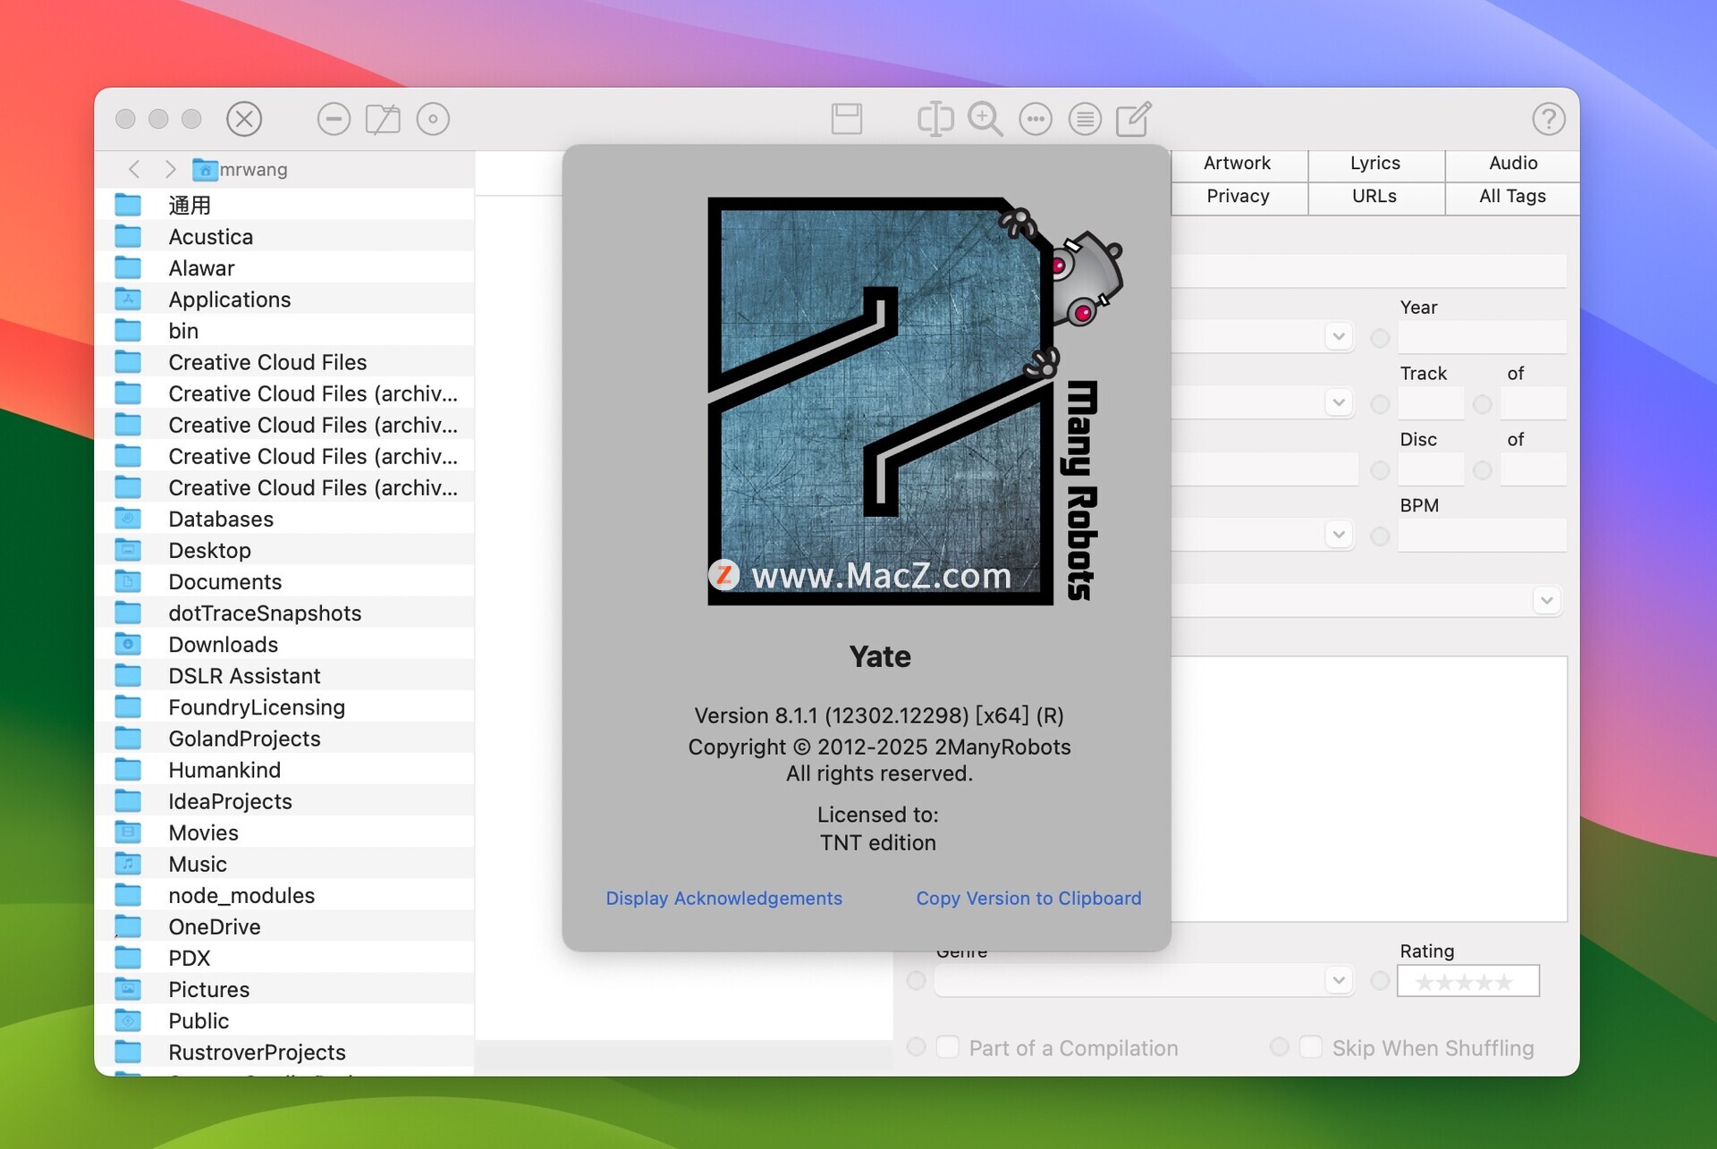Click Display Acknowledgements link
This screenshot has height=1149, width=1717.
click(723, 898)
